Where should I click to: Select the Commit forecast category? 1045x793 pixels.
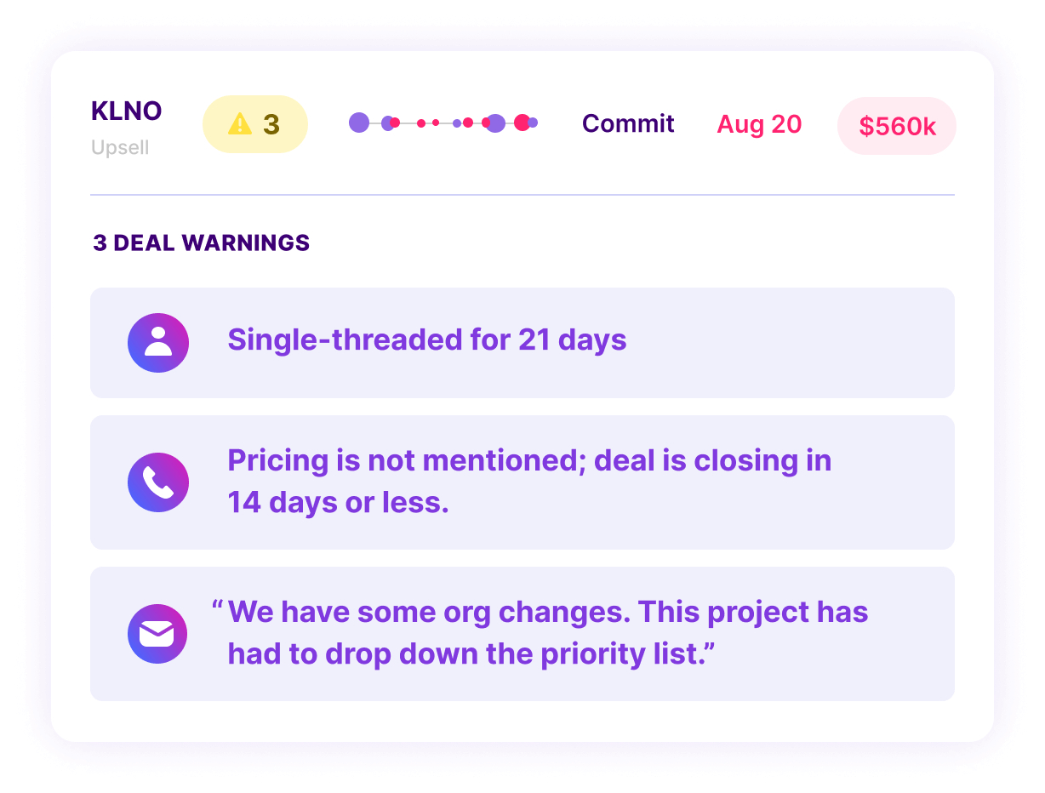(x=628, y=124)
